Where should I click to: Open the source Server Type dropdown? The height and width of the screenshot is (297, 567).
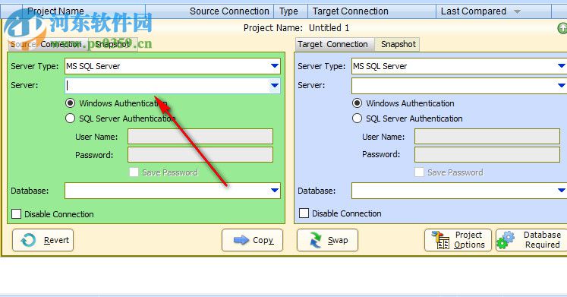pos(275,66)
